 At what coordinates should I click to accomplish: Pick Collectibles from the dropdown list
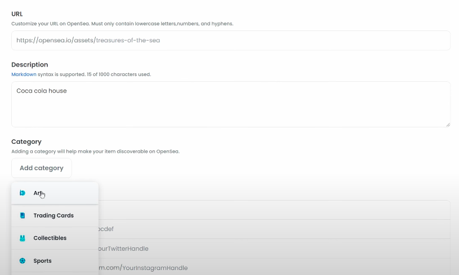[55, 238]
